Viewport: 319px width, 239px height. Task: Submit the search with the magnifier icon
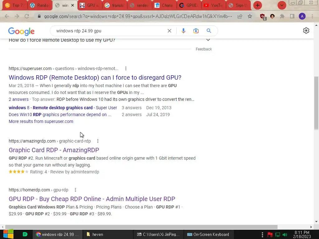[x=209, y=31]
